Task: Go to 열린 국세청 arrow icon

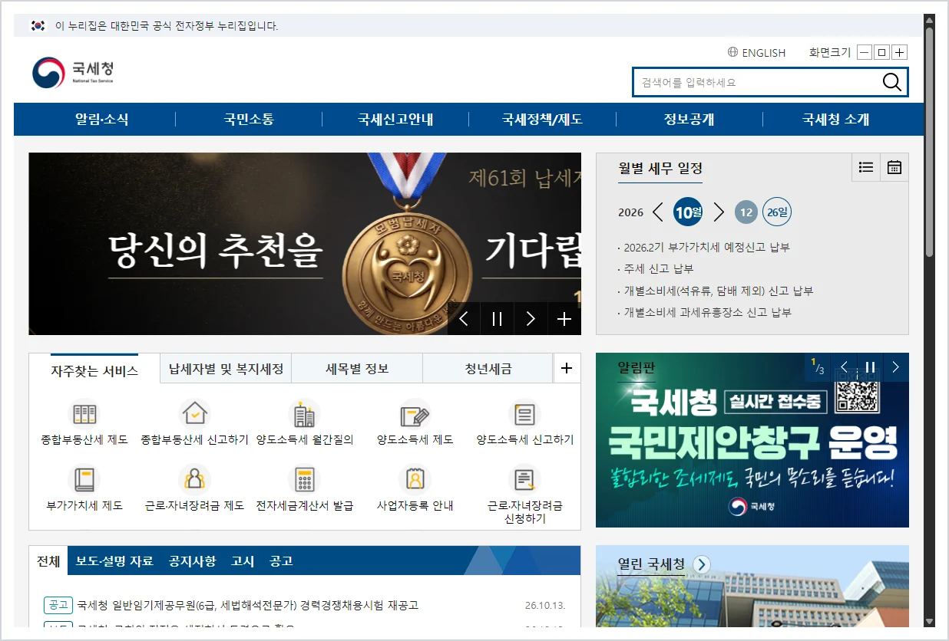Action: [701, 565]
